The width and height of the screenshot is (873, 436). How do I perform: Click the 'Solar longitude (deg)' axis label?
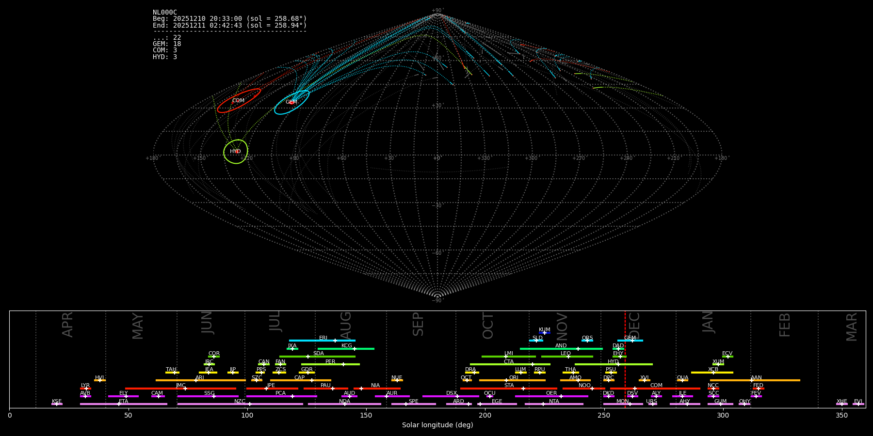pyautogui.click(x=437, y=425)
